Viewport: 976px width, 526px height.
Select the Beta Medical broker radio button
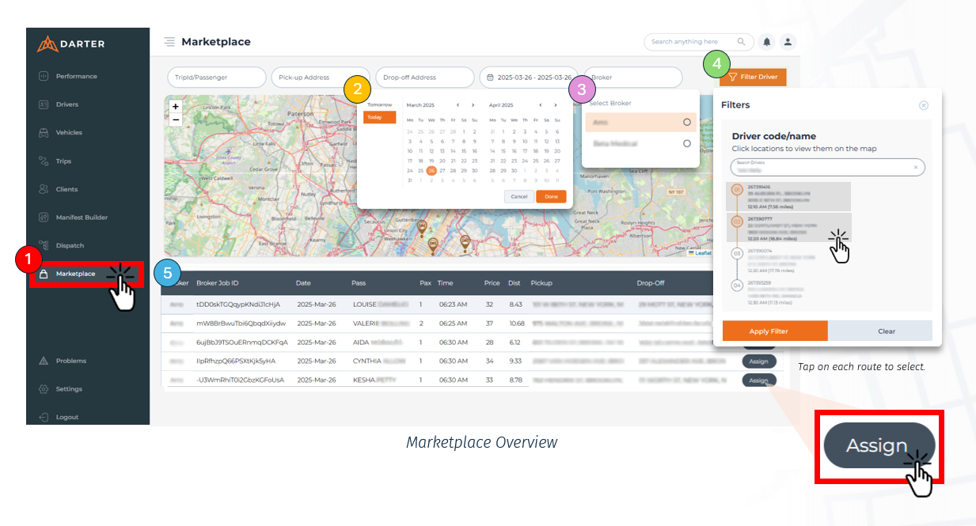click(686, 144)
